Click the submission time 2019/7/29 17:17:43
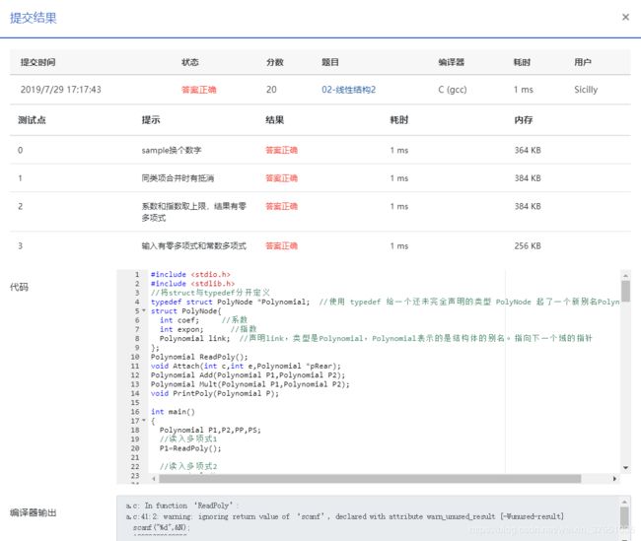 click(60, 90)
